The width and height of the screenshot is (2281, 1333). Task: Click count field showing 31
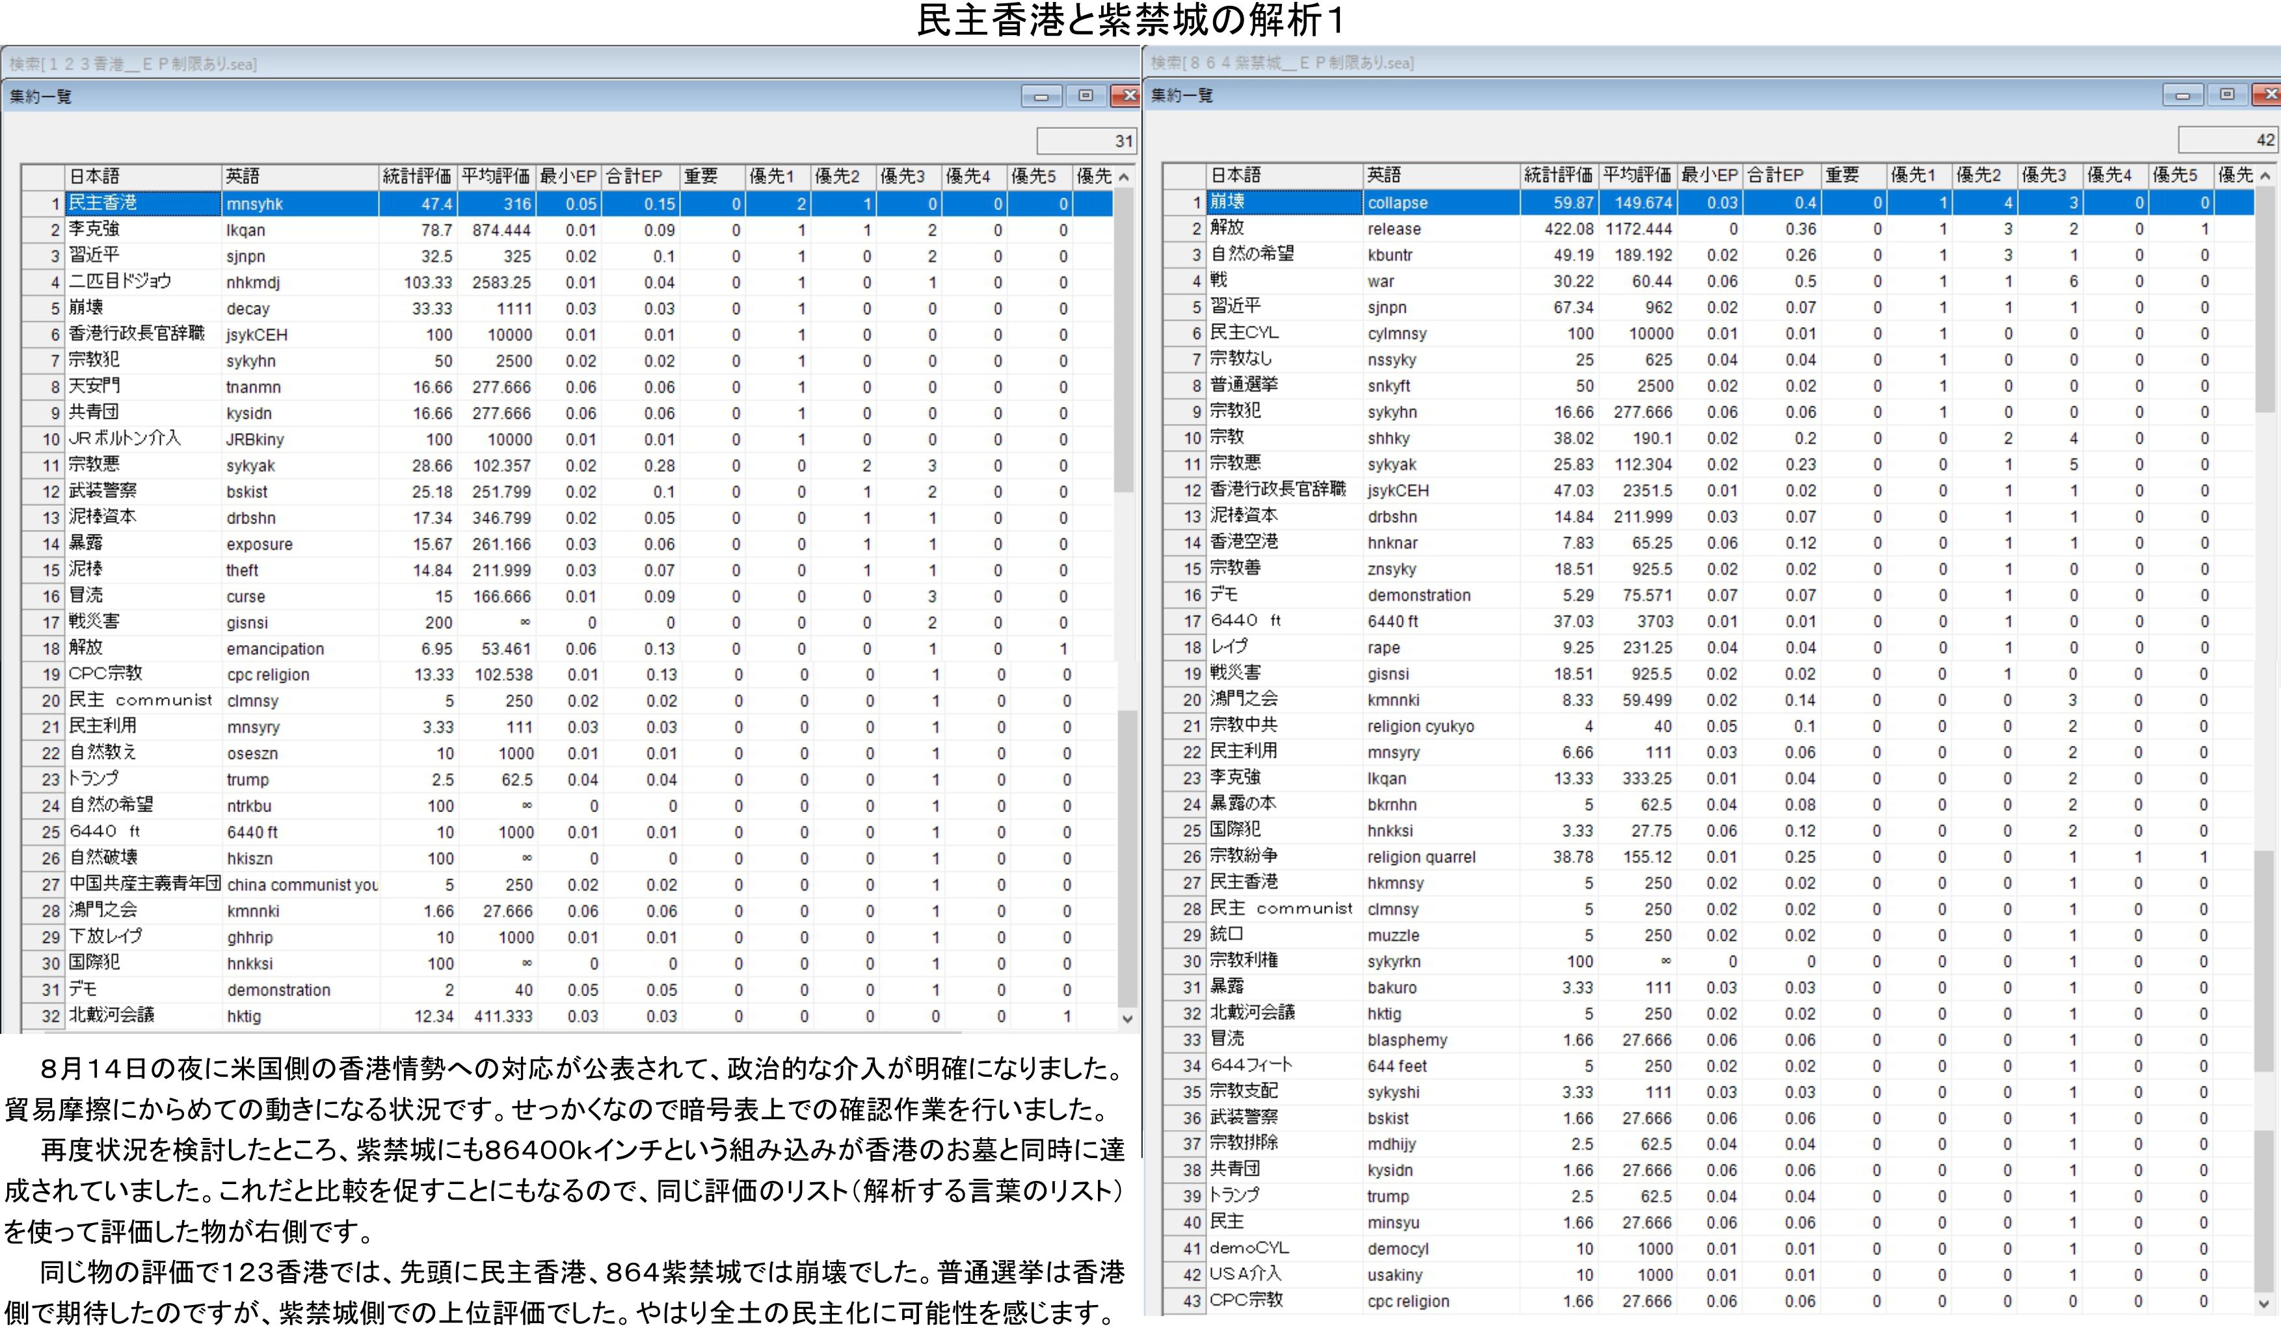click(x=1086, y=141)
